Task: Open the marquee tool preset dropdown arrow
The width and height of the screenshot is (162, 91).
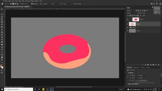Action: [x=8, y=4]
